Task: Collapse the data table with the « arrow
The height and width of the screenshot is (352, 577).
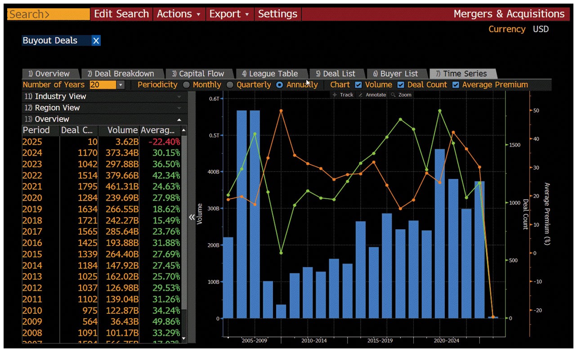Action: tap(192, 216)
